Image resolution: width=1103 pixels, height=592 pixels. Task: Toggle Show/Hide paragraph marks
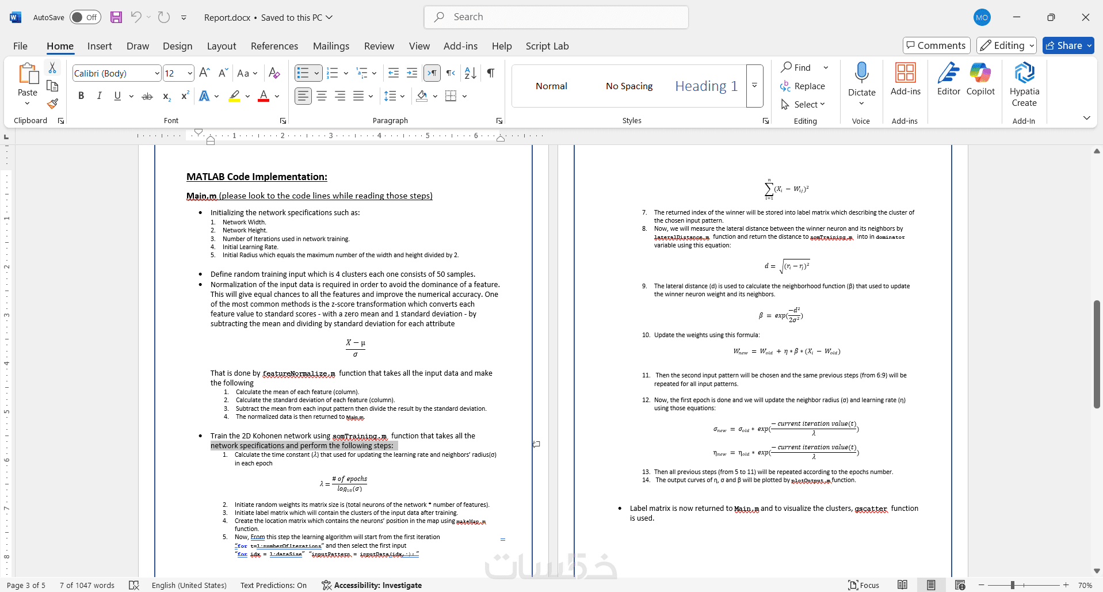pos(491,73)
